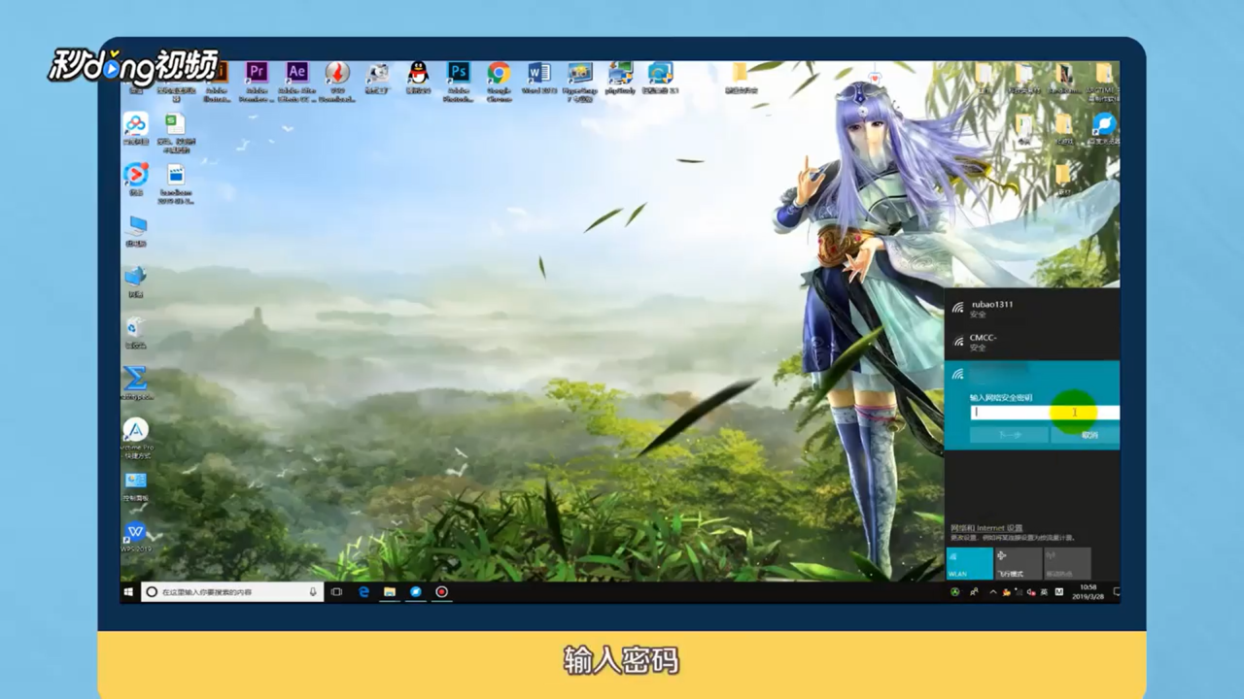
Task: Open the clapperboard video file icon
Action: 175,183
